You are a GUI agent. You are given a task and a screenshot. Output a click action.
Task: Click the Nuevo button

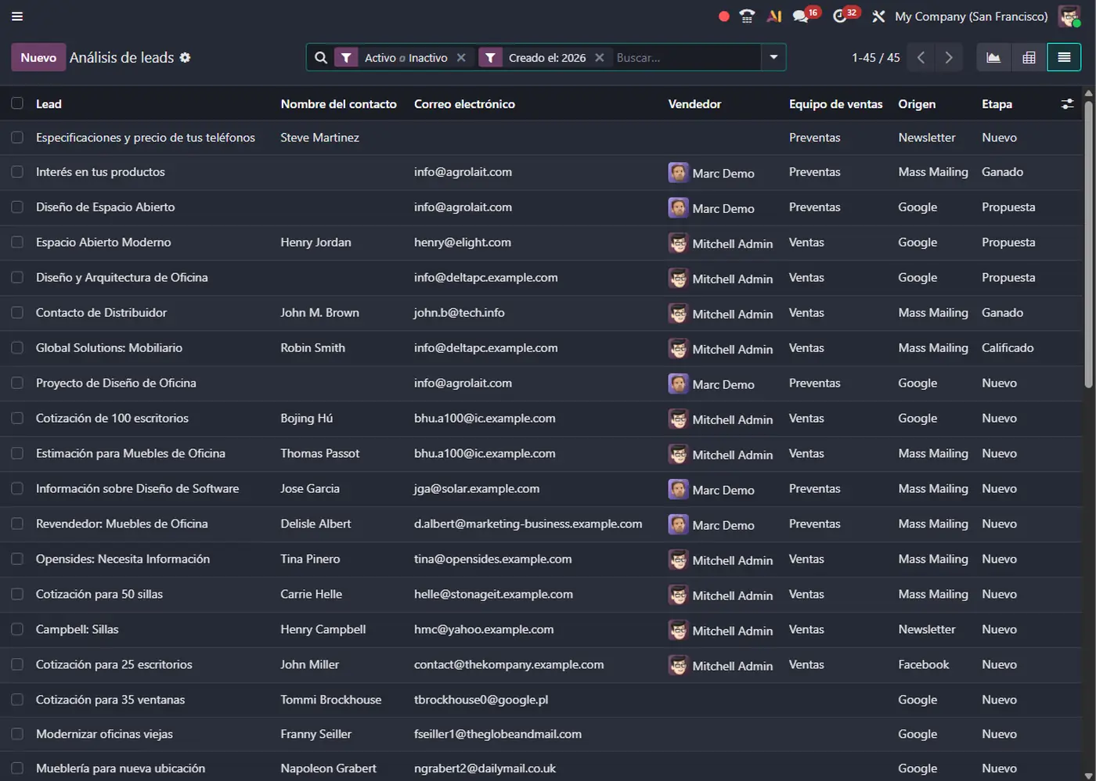tap(38, 58)
